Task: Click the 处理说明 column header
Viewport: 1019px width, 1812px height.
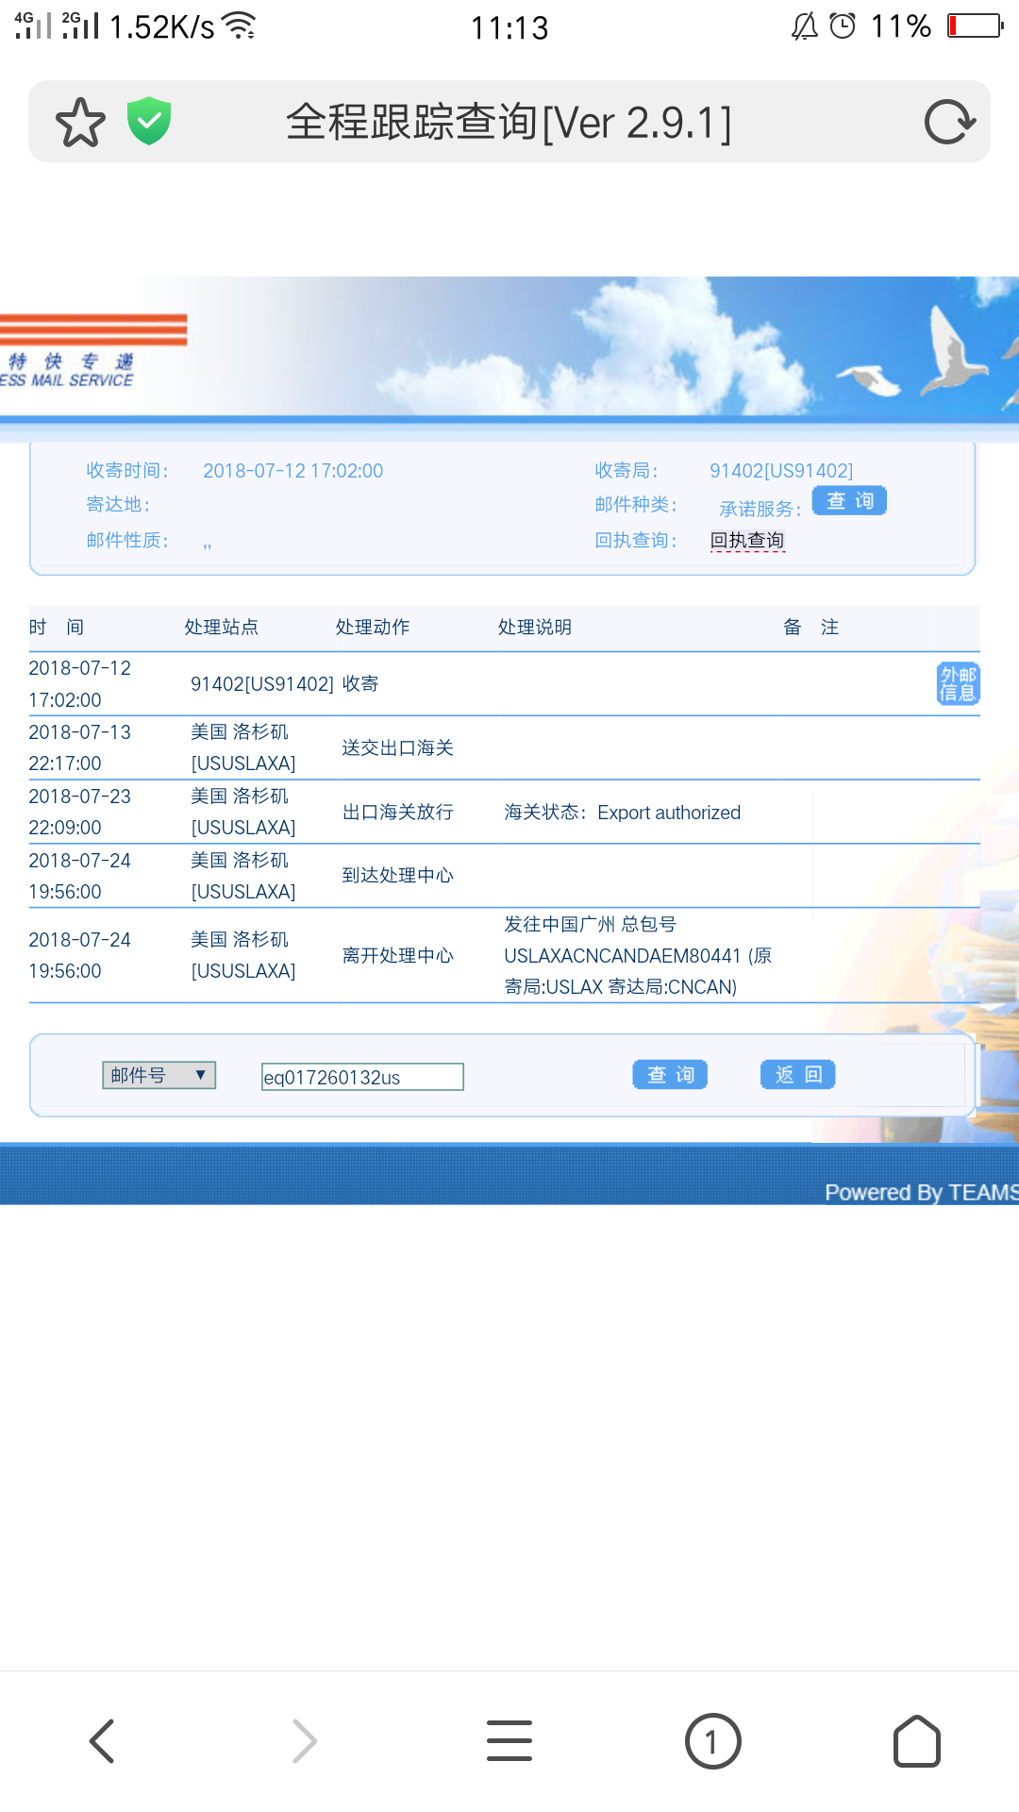Action: [x=535, y=627]
